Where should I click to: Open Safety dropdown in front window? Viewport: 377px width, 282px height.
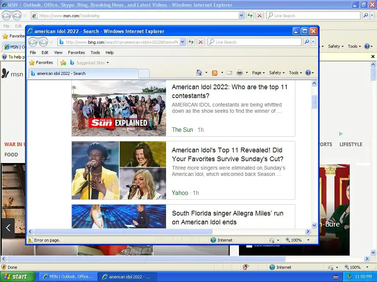click(277, 73)
